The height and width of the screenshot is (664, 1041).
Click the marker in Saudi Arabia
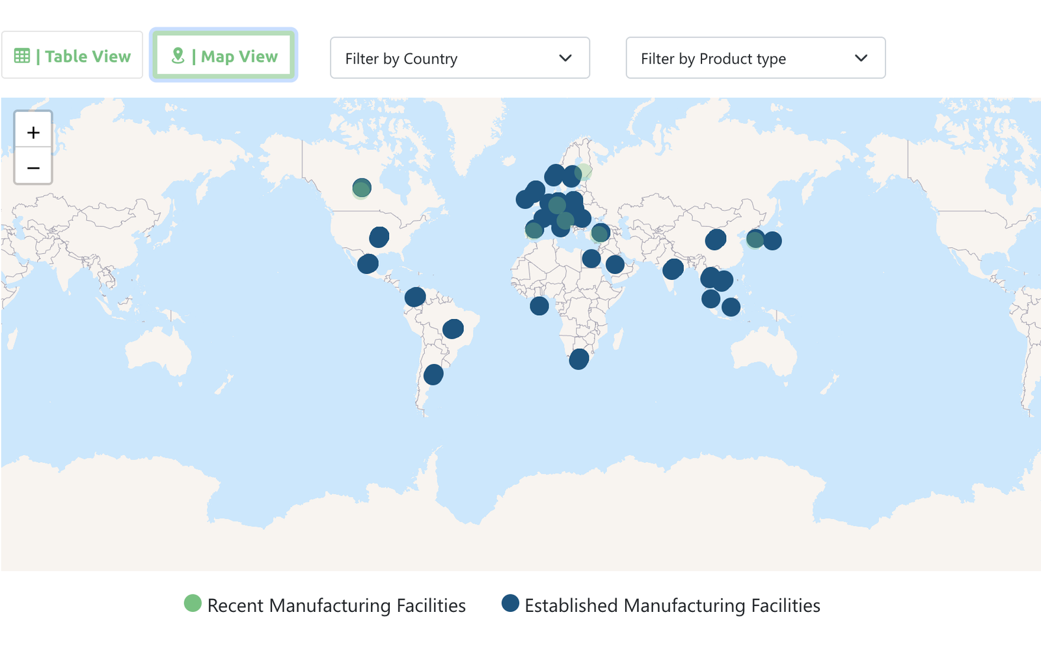(x=615, y=264)
